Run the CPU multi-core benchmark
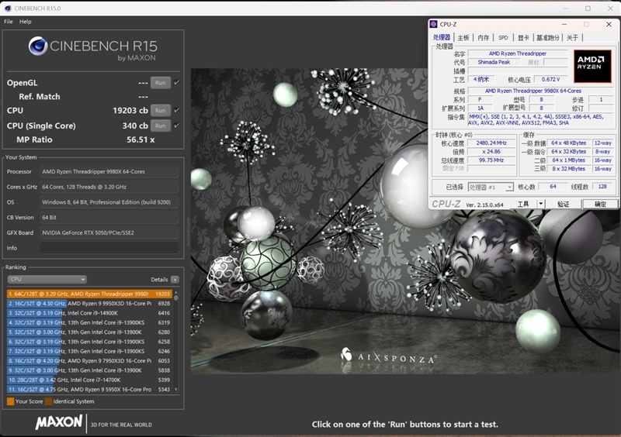The height and width of the screenshot is (437, 621). coord(161,111)
